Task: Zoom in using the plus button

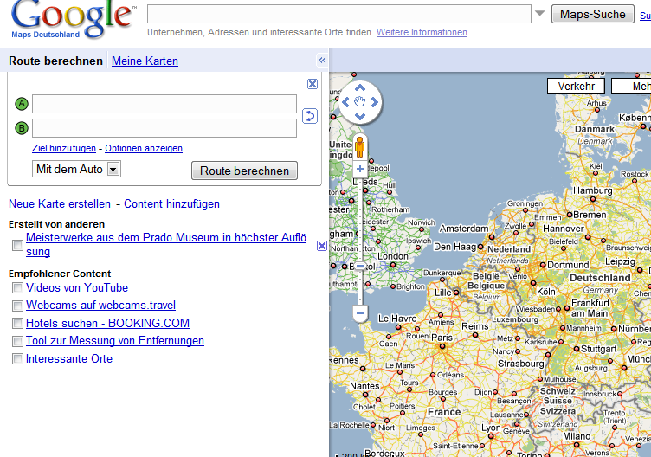Action: (x=360, y=169)
